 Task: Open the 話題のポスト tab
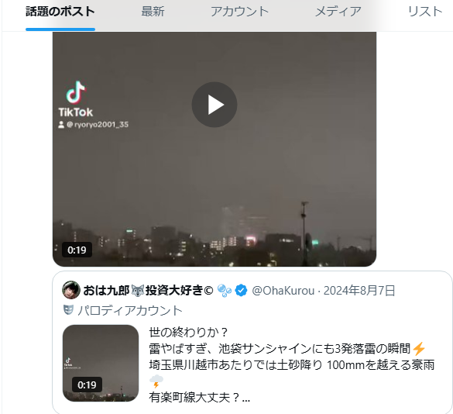pyautogui.click(x=60, y=12)
